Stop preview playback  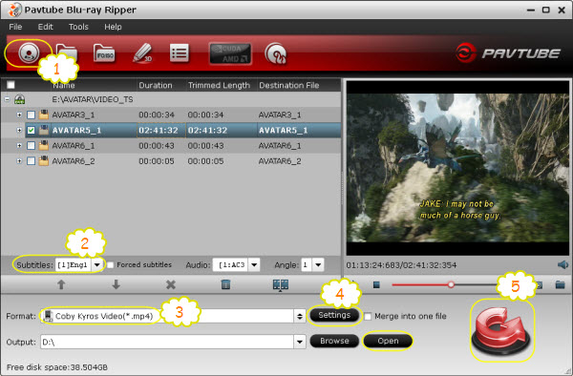(376, 284)
